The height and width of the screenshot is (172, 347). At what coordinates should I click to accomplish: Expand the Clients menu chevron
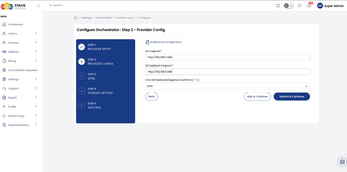pos(36,33)
